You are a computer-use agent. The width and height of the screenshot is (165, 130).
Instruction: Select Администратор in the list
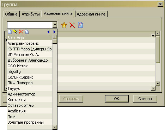pos(30,94)
